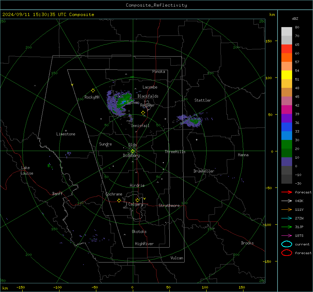This screenshot has height=292, width=313.
Task: Click the -150 tick on bottom axis
Action: [21, 287]
